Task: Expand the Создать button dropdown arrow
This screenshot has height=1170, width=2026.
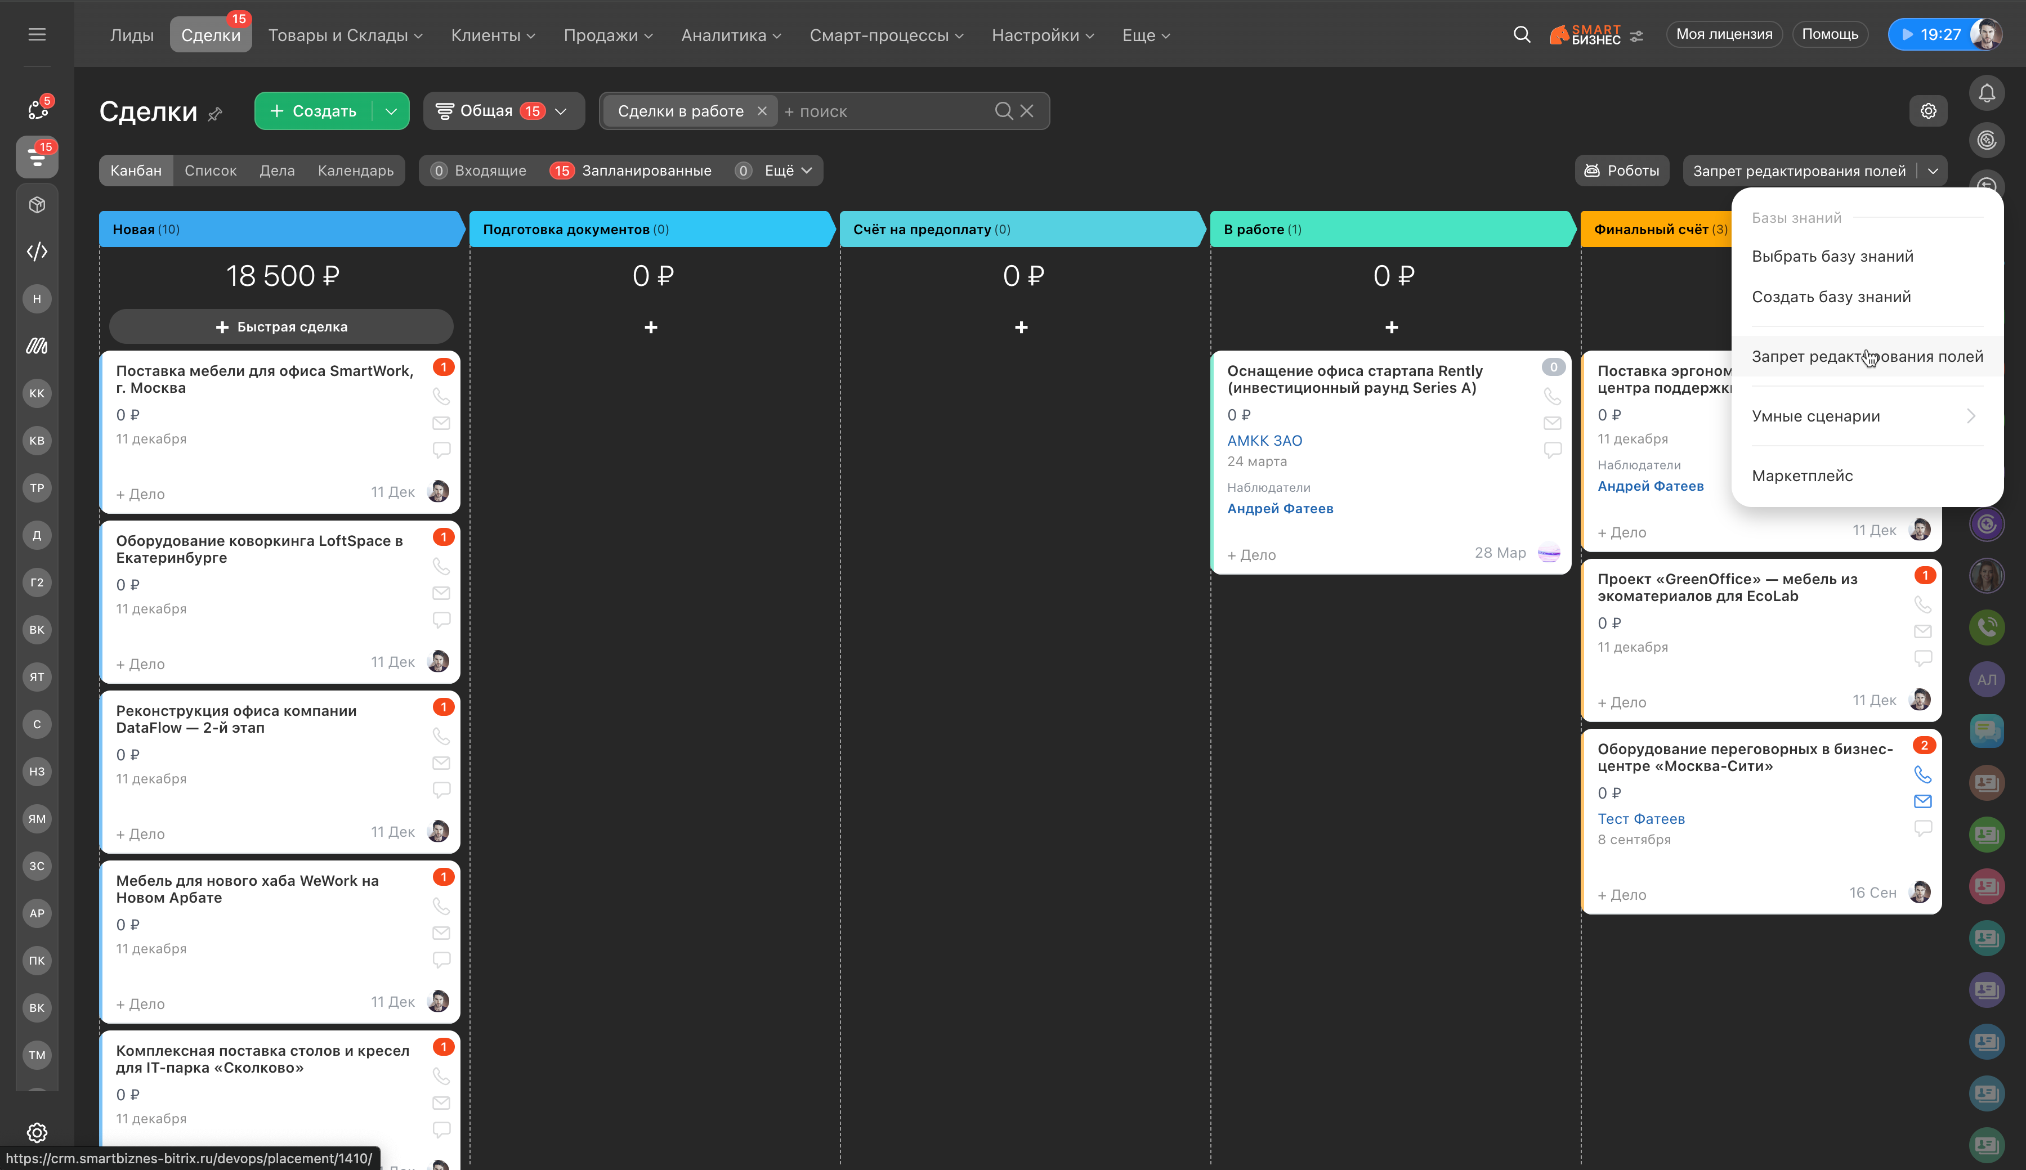Action: click(391, 111)
